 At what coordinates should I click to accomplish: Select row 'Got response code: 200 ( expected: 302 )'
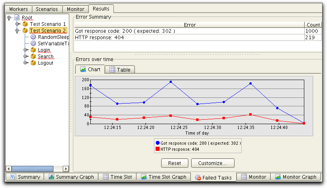[x=198, y=31]
